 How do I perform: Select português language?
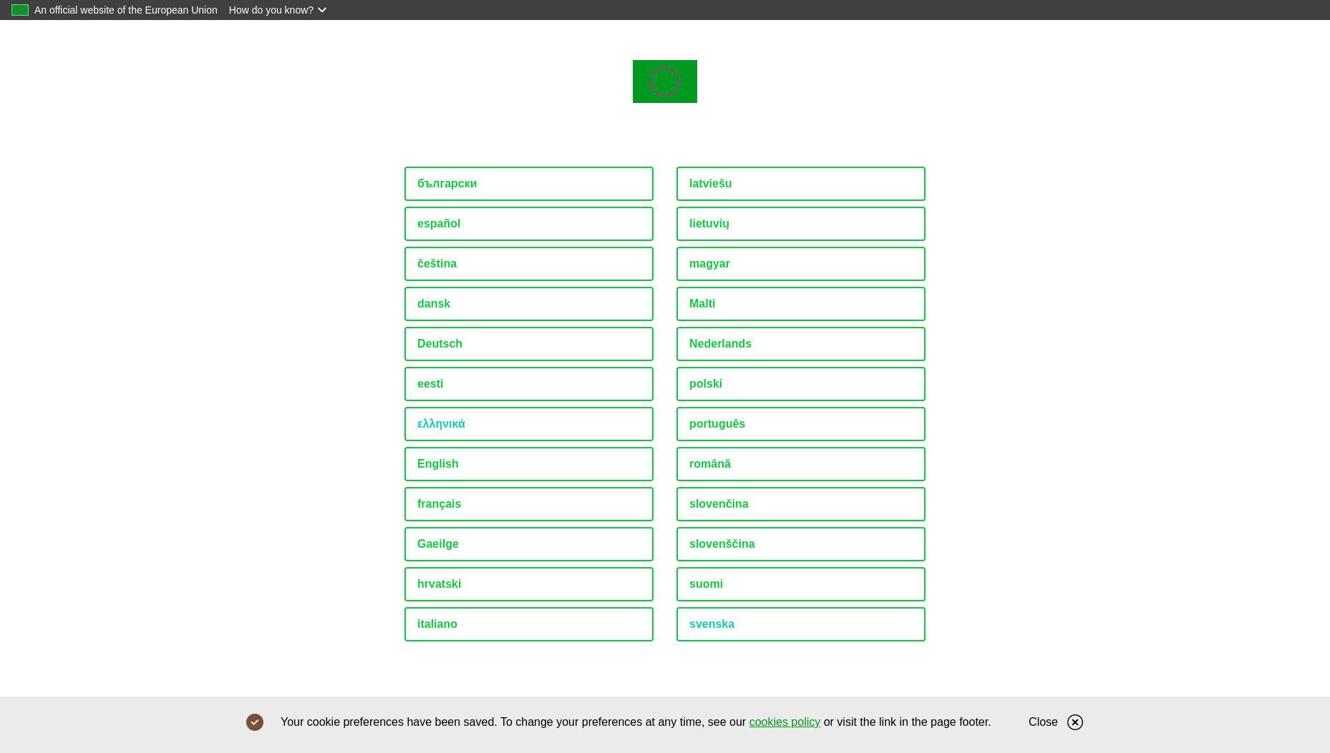pyautogui.click(x=801, y=424)
